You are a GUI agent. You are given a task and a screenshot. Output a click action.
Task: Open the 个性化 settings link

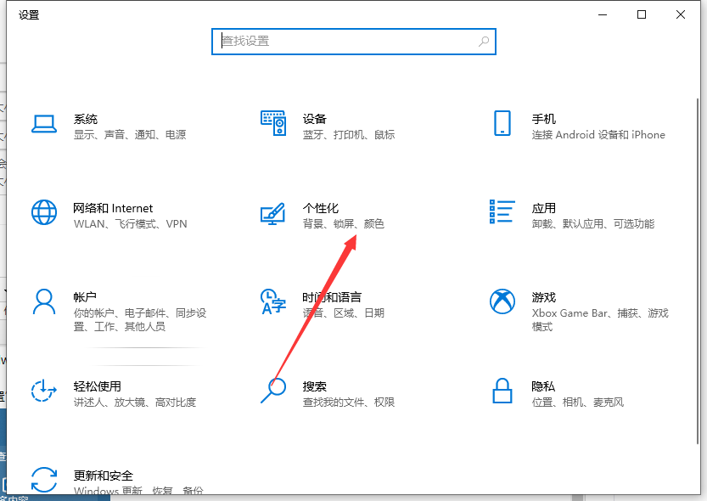321,208
